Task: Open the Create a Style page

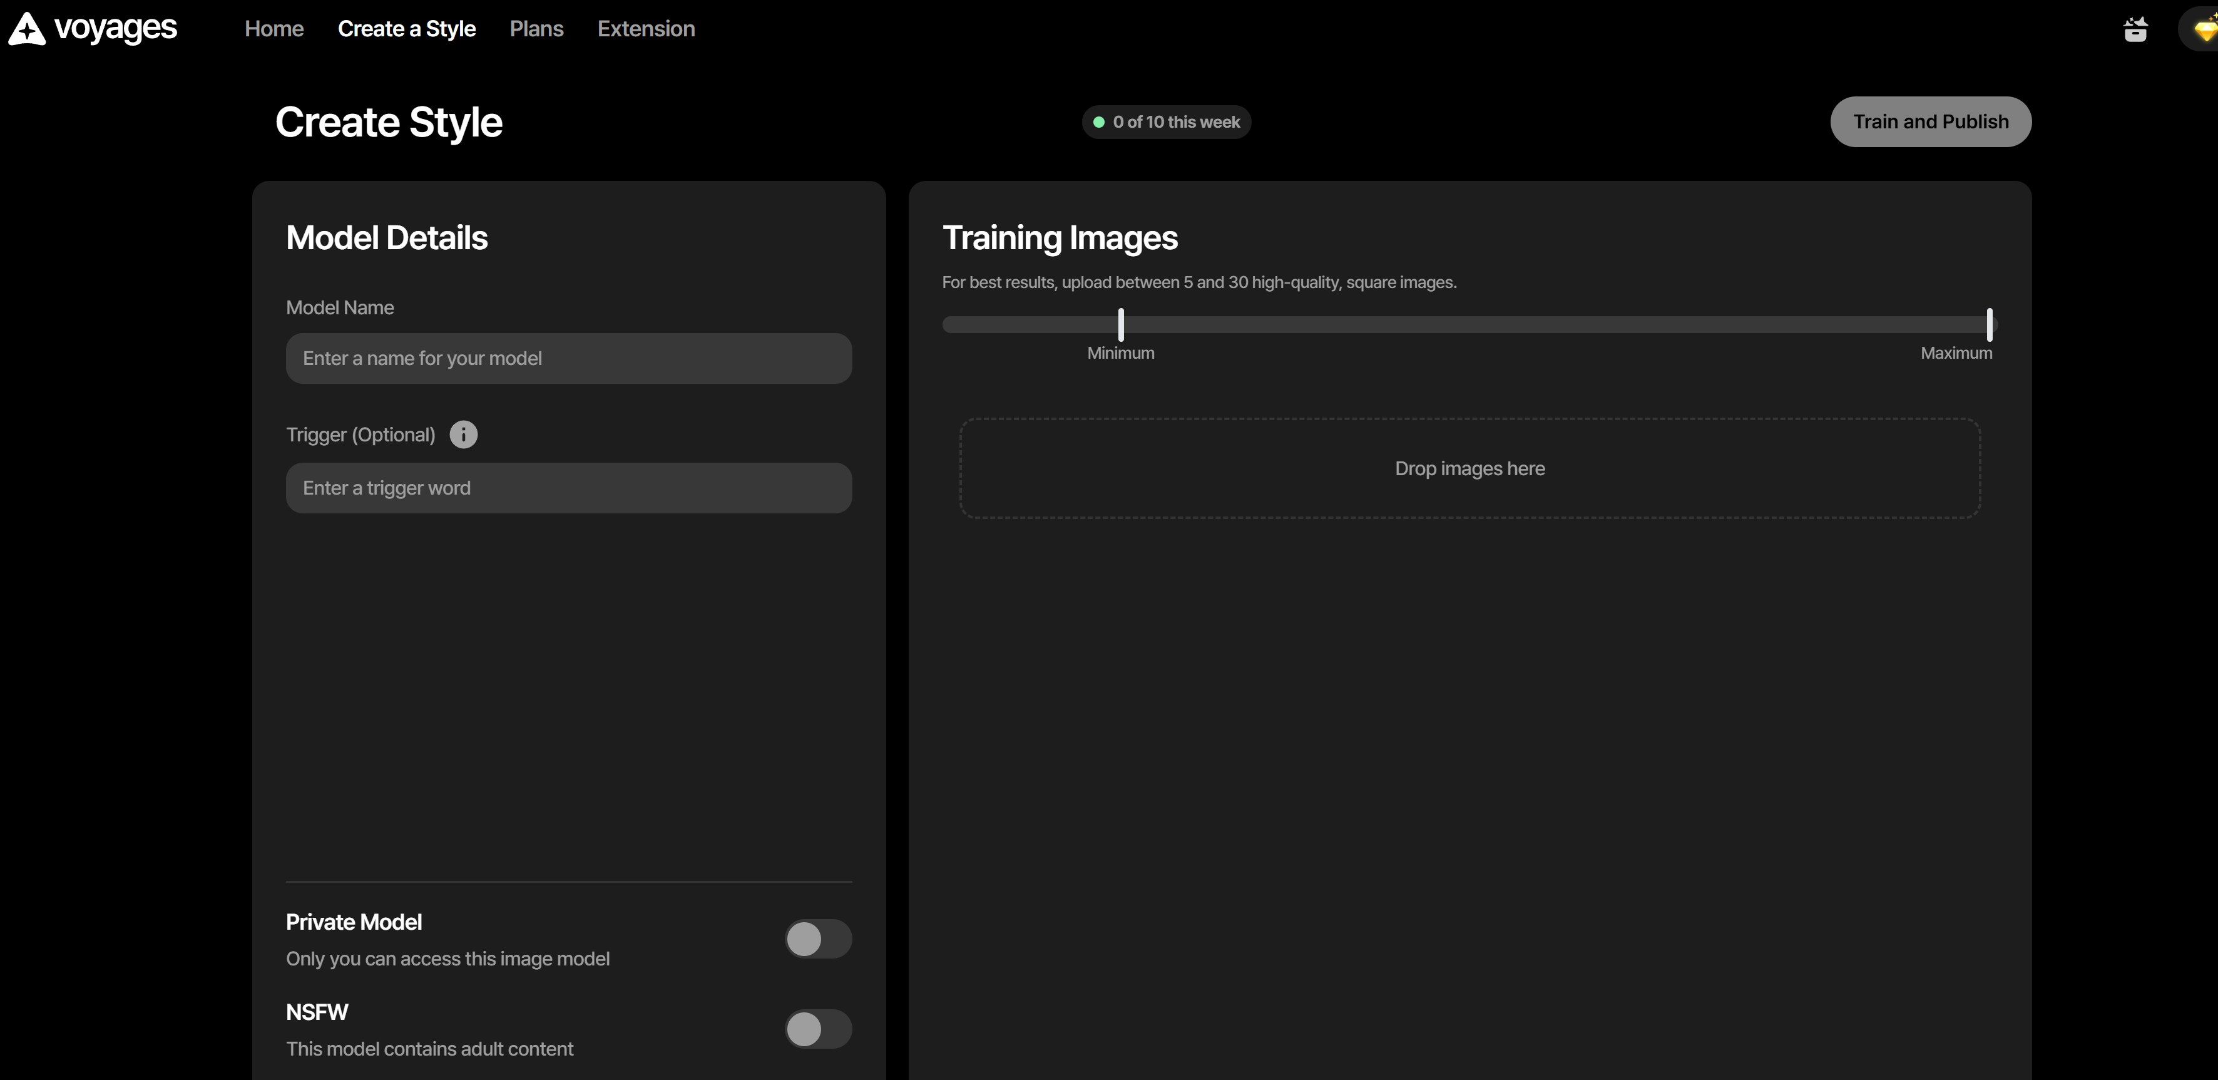Action: 406,29
